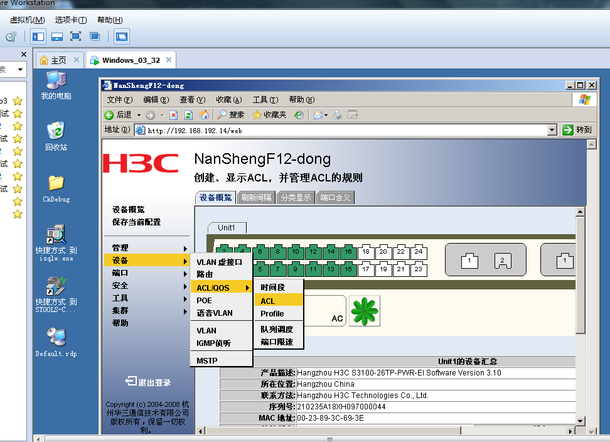Choose 队列调度 in the submenu

coord(279,329)
